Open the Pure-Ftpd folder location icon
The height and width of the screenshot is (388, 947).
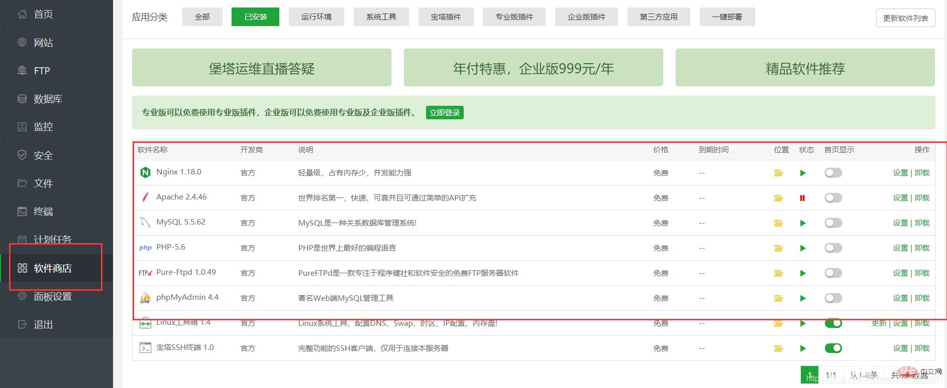point(778,273)
